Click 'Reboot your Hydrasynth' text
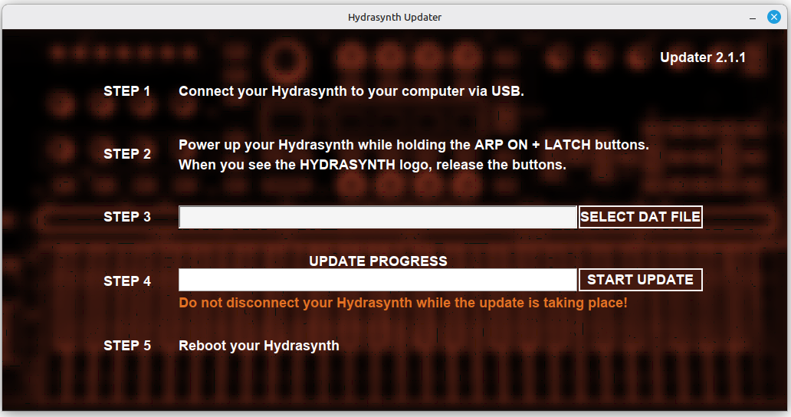The image size is (791, 417). click(259, 346)
